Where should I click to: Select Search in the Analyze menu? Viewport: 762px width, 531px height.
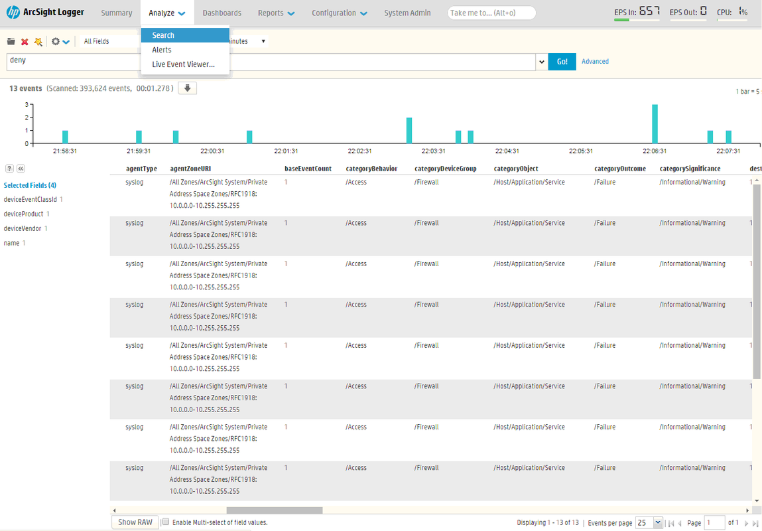coord(185,35)
